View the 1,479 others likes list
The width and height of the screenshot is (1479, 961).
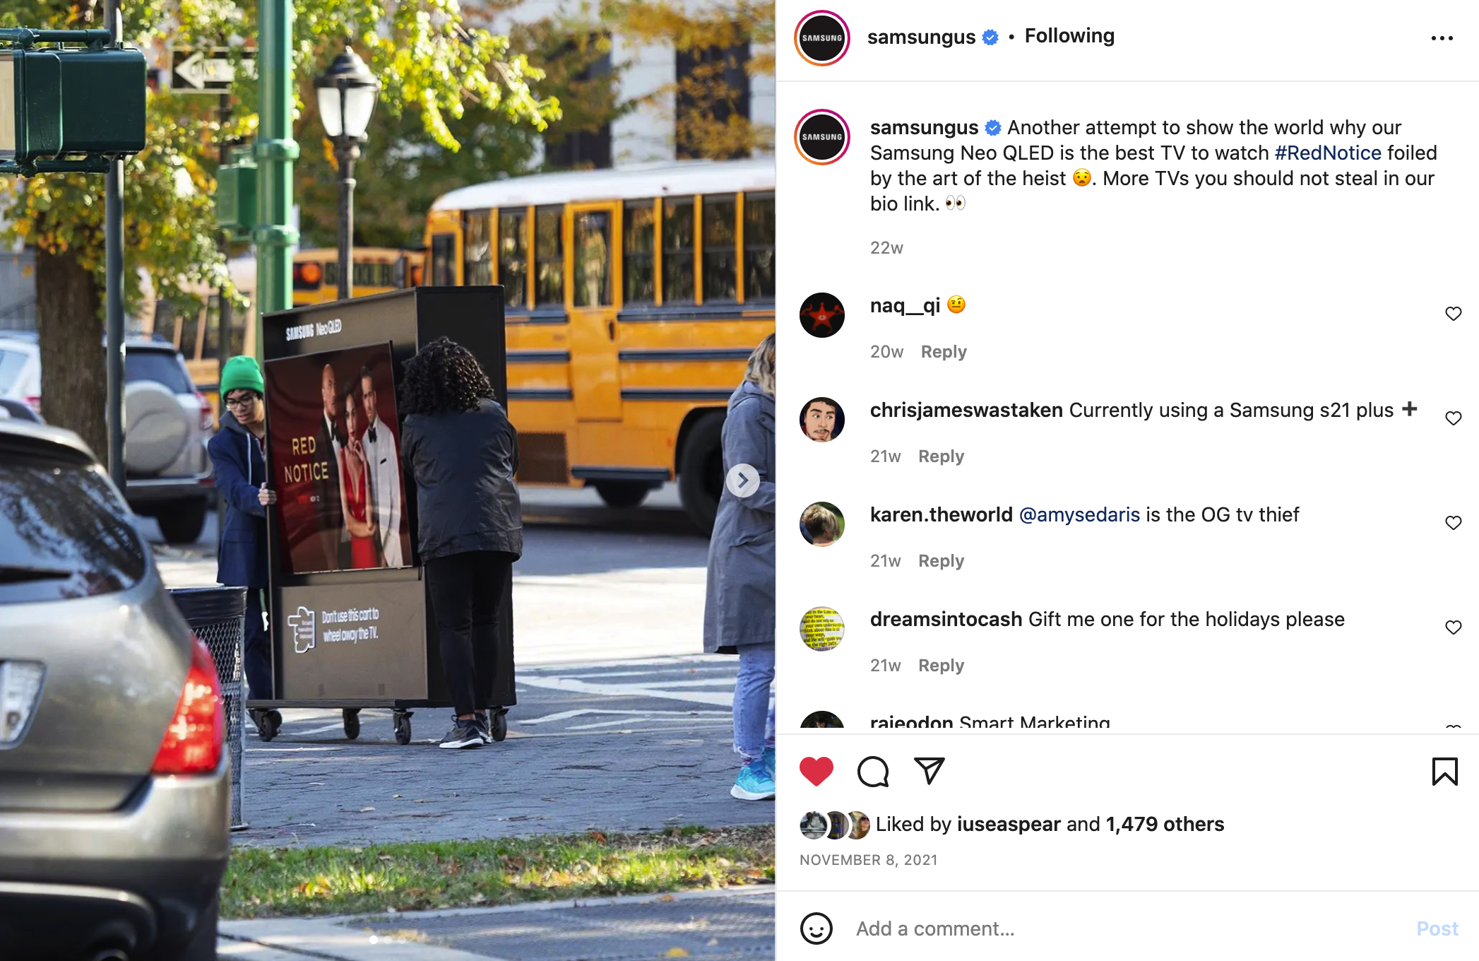click(1165, 824)
